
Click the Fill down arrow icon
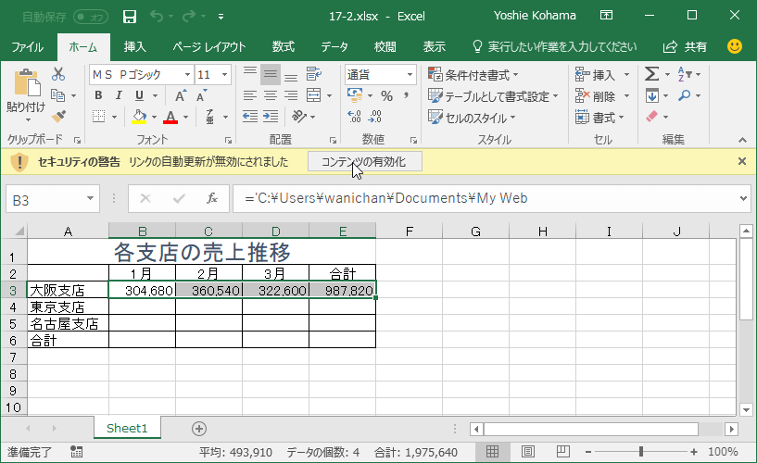click(651, 95)
